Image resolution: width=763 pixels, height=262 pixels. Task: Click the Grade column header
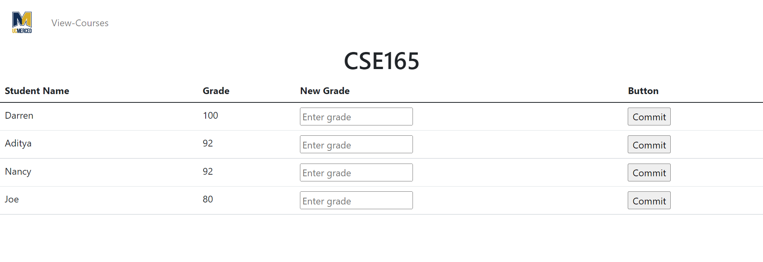(x=216, y=91)
